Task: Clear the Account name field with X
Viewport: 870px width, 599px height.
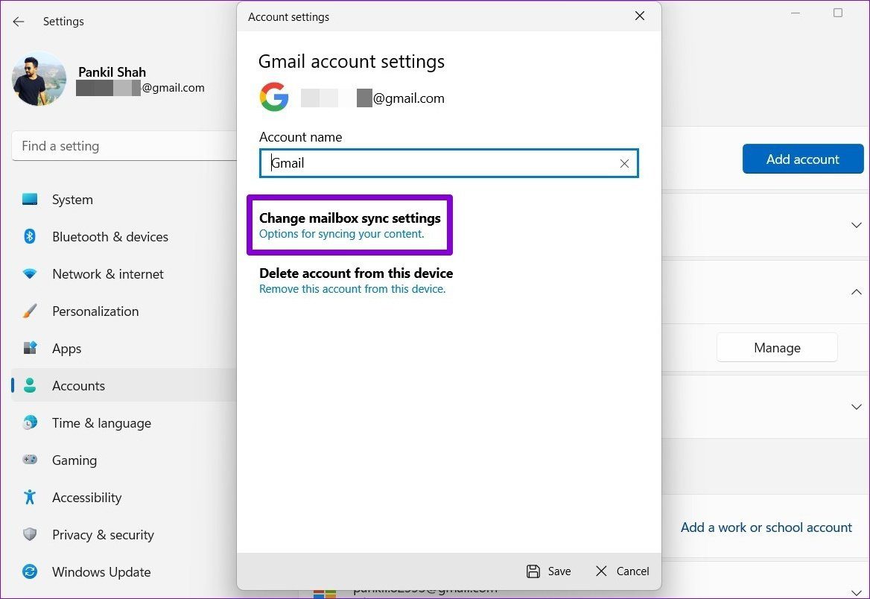Action: (x=624, y=163)
